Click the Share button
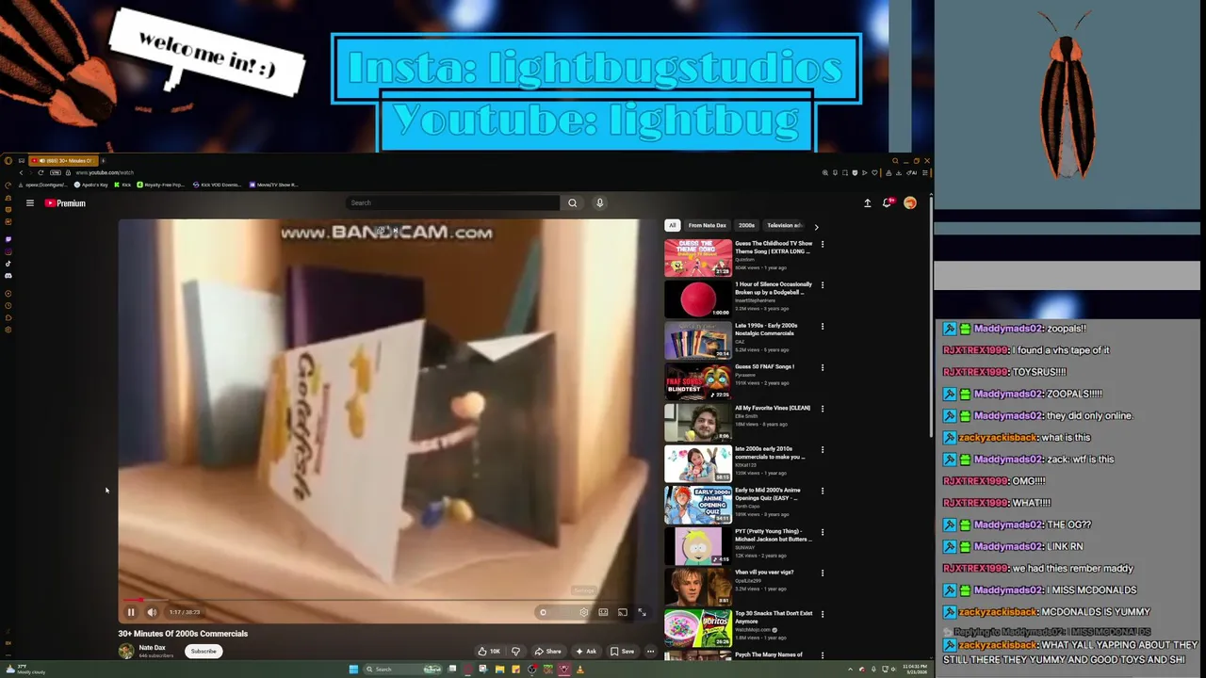The width and height of the screenshot is (1206, 678). [547, 651]
